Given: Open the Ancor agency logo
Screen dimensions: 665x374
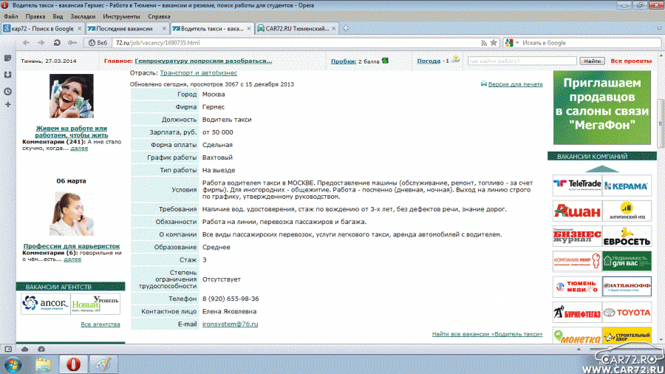Looking at the screenshot, I should (x=45, y=304).
